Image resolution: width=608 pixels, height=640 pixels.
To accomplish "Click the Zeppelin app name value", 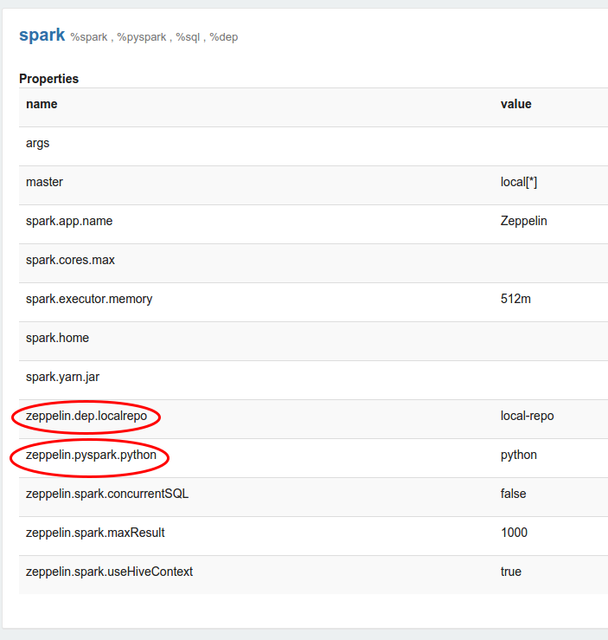I will coord(523,221).
